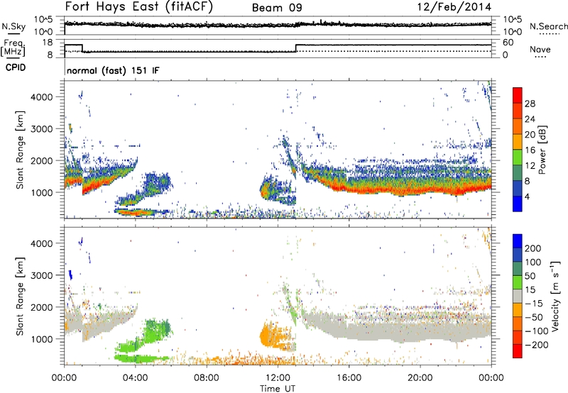Click the "-200" label on Velocity colorbar
Image resolution: width=568 pixels, height=393 pixels.
(x=537, y=345)
